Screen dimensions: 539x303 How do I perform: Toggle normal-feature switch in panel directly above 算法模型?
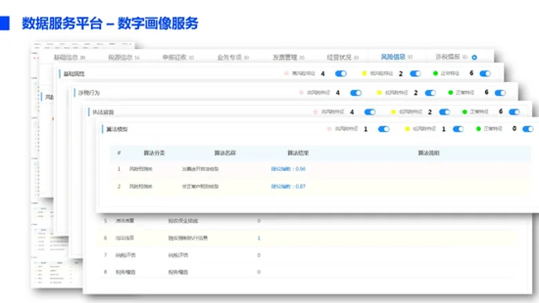[514, 112]
